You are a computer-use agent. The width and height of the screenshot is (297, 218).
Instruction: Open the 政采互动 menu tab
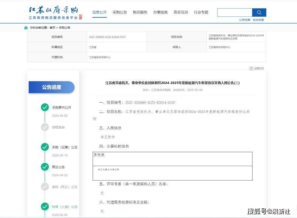point(181,12)
